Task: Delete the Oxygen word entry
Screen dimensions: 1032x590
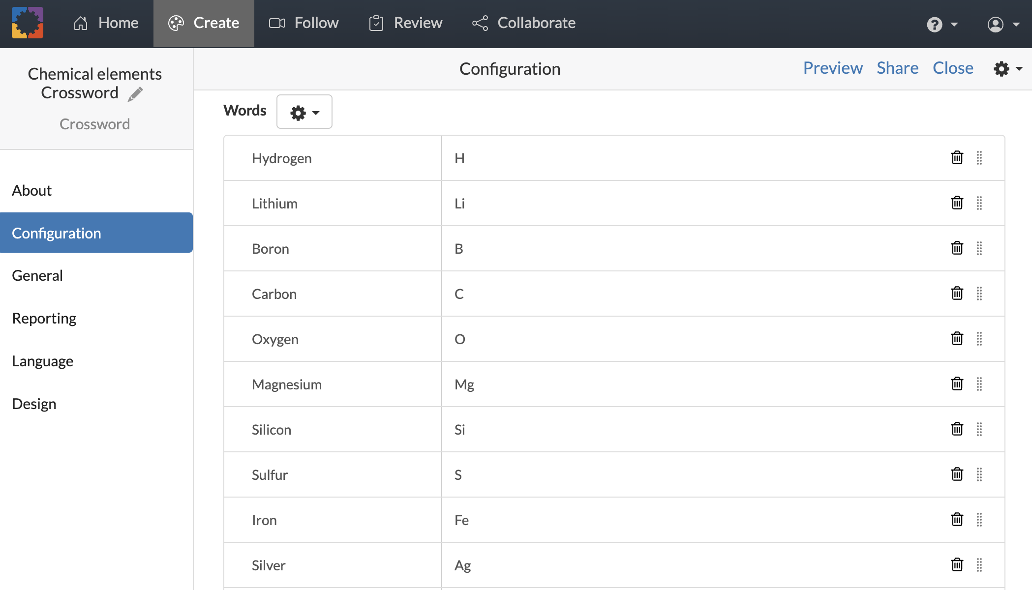Action: click(x=957, y=339)
